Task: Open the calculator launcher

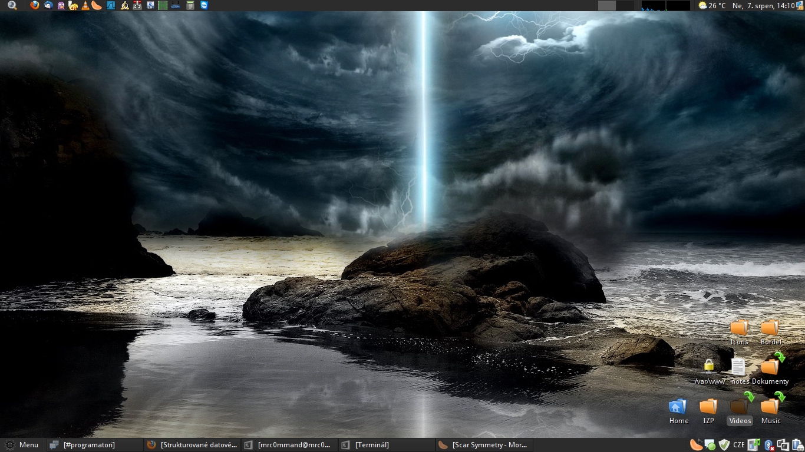Action: 190,5
